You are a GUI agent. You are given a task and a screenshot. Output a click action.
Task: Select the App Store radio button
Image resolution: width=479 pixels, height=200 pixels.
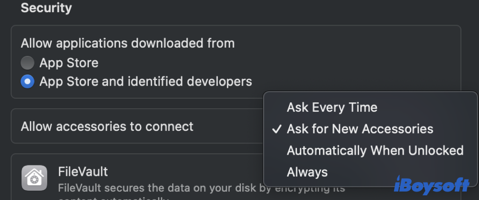pos(28,63)
